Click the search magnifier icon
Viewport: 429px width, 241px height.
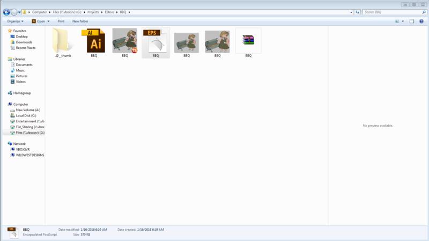[x=424, y=12]
